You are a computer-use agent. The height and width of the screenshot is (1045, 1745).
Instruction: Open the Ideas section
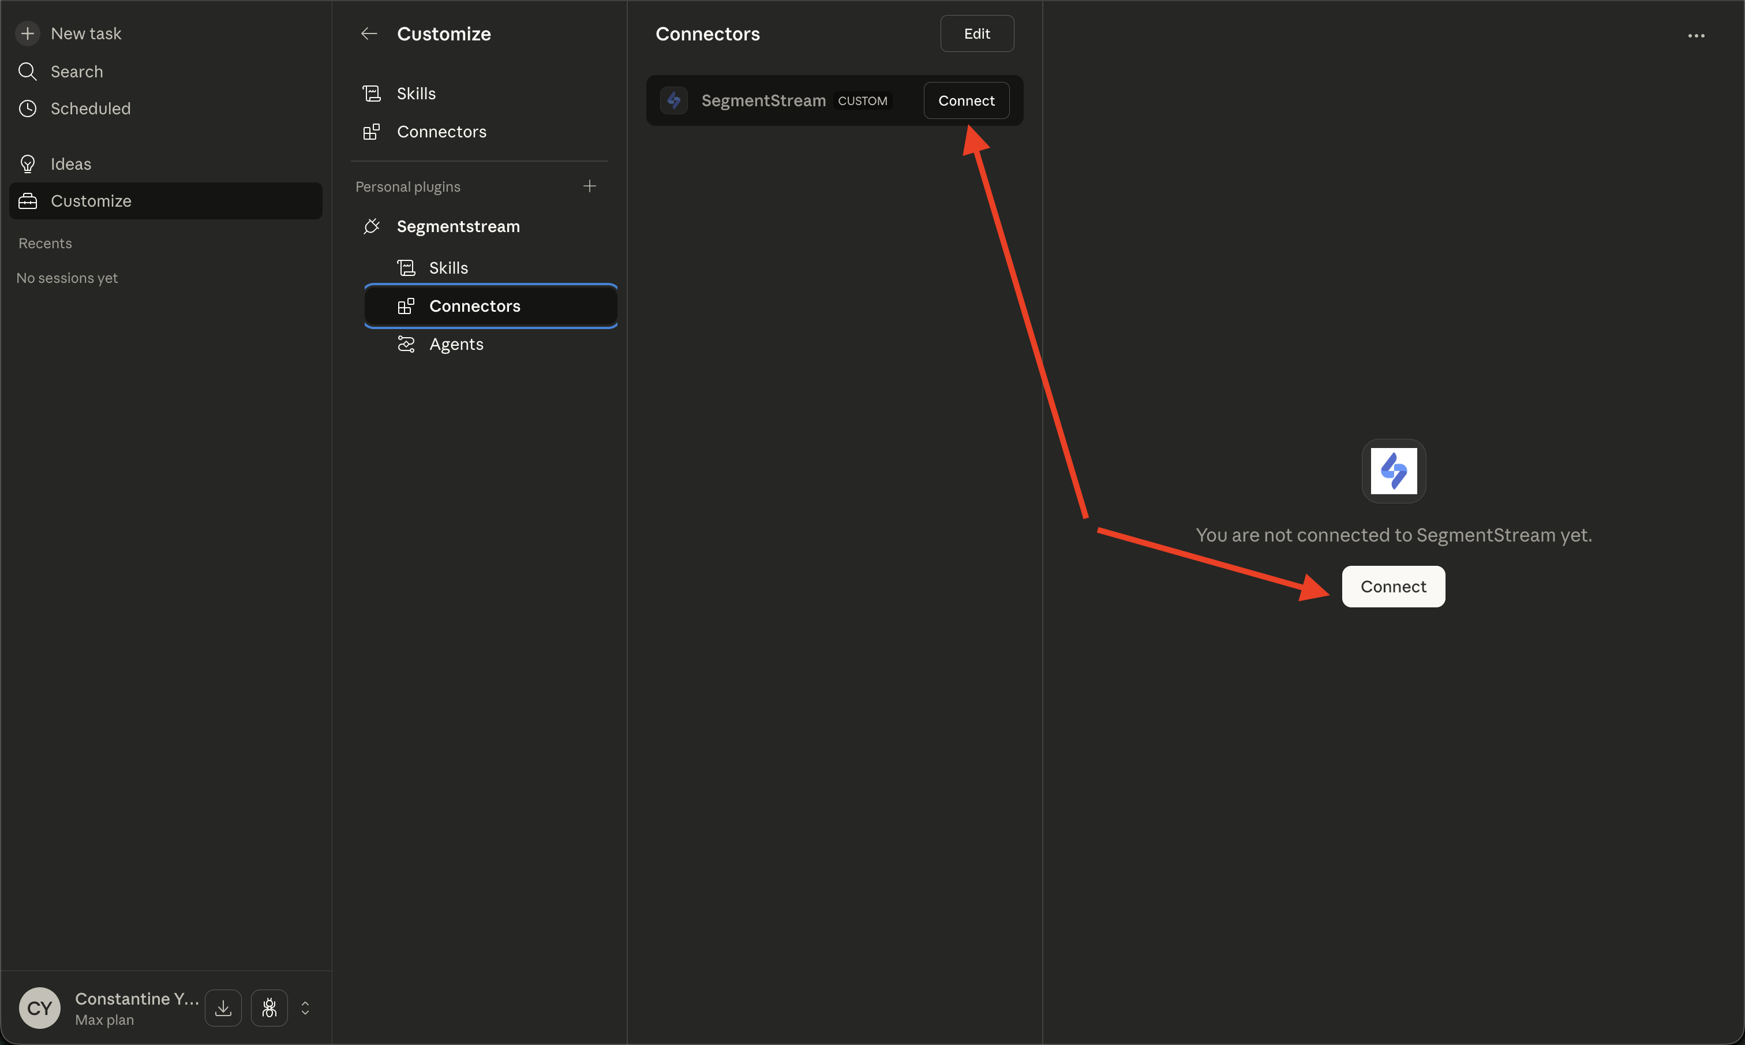[70, 164]
